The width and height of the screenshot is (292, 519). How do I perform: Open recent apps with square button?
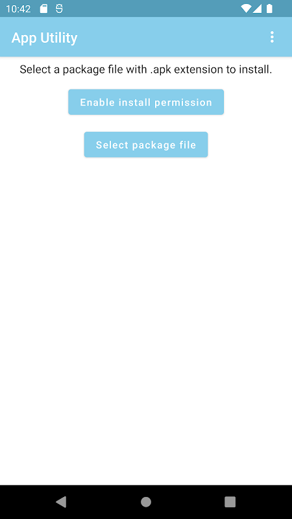pos(230,501)
